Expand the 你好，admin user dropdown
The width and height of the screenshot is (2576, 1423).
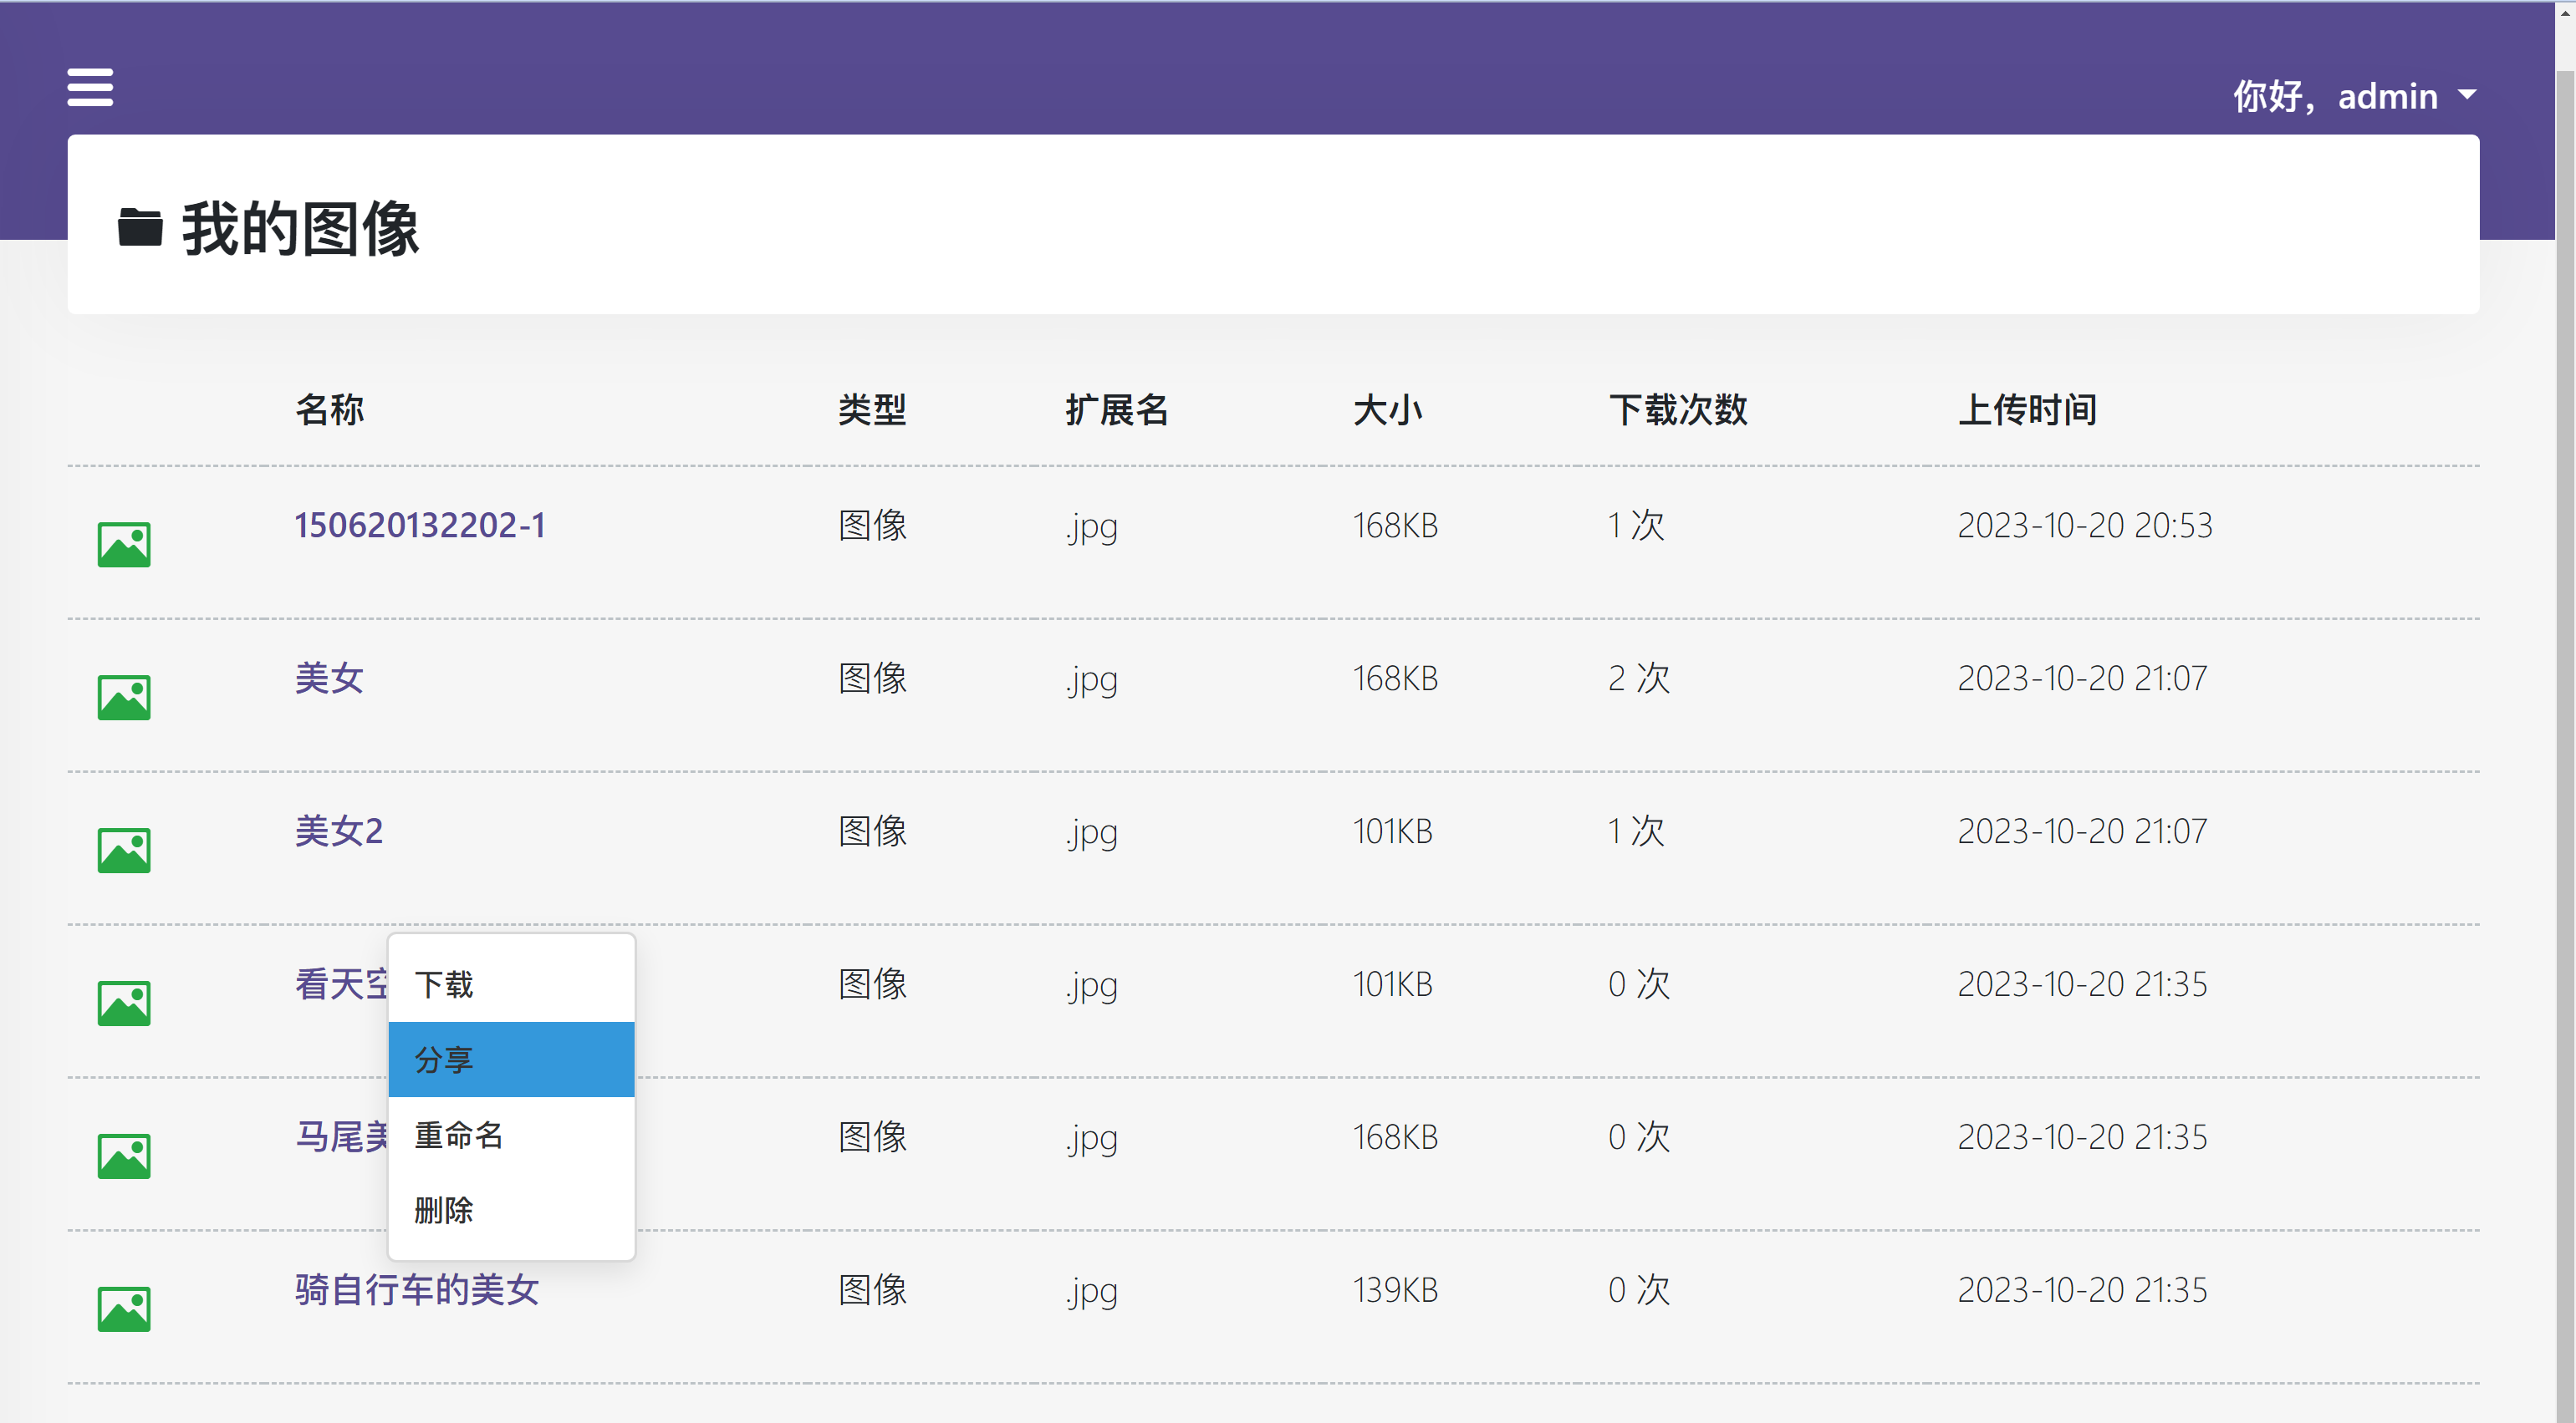(x=2355, y=96)
